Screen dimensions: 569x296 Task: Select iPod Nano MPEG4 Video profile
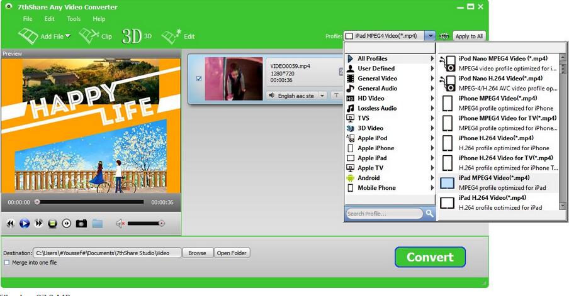(498, 63)
